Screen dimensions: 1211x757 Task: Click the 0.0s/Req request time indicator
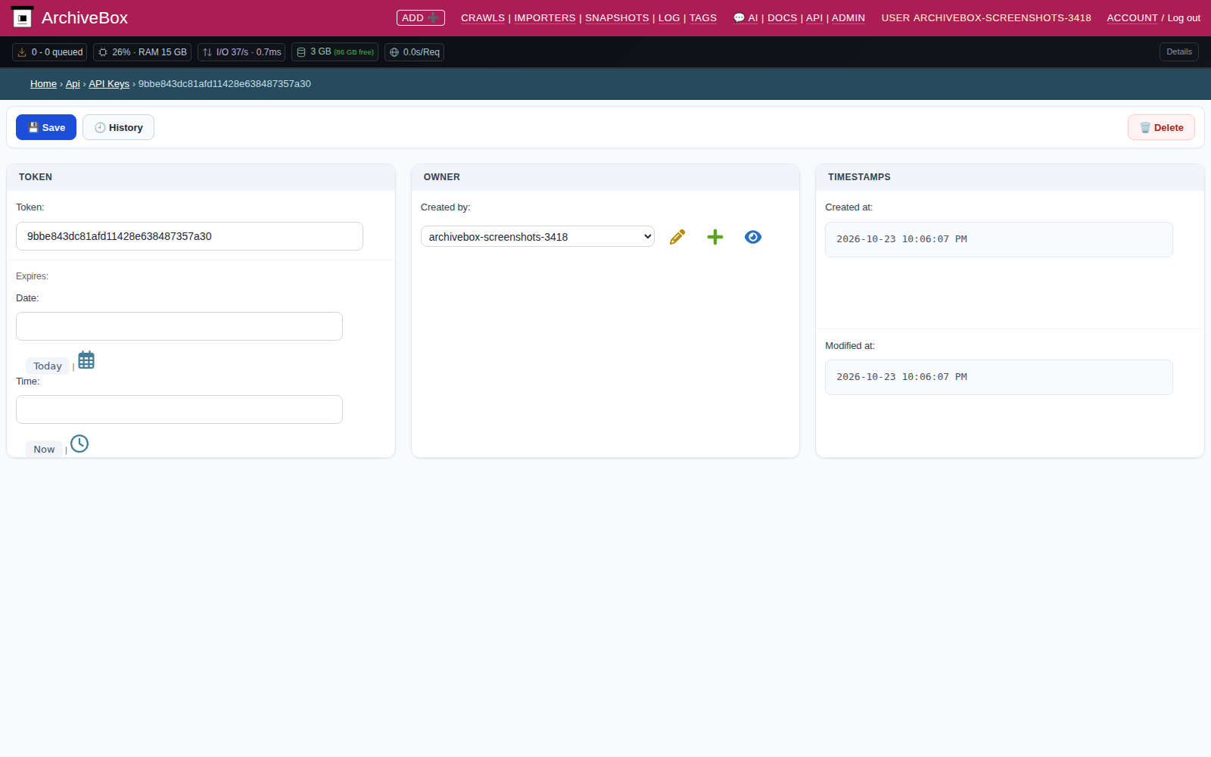(414, 52)
